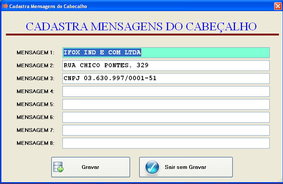The image size is (283, 184).
Task: Click the MENSAGEM 2: label
Action: (x=35, y=65)
